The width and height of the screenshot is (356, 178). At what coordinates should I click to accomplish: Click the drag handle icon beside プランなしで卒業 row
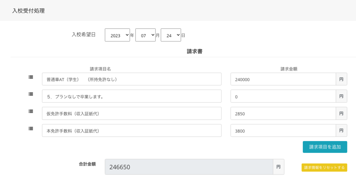point(31,94)
